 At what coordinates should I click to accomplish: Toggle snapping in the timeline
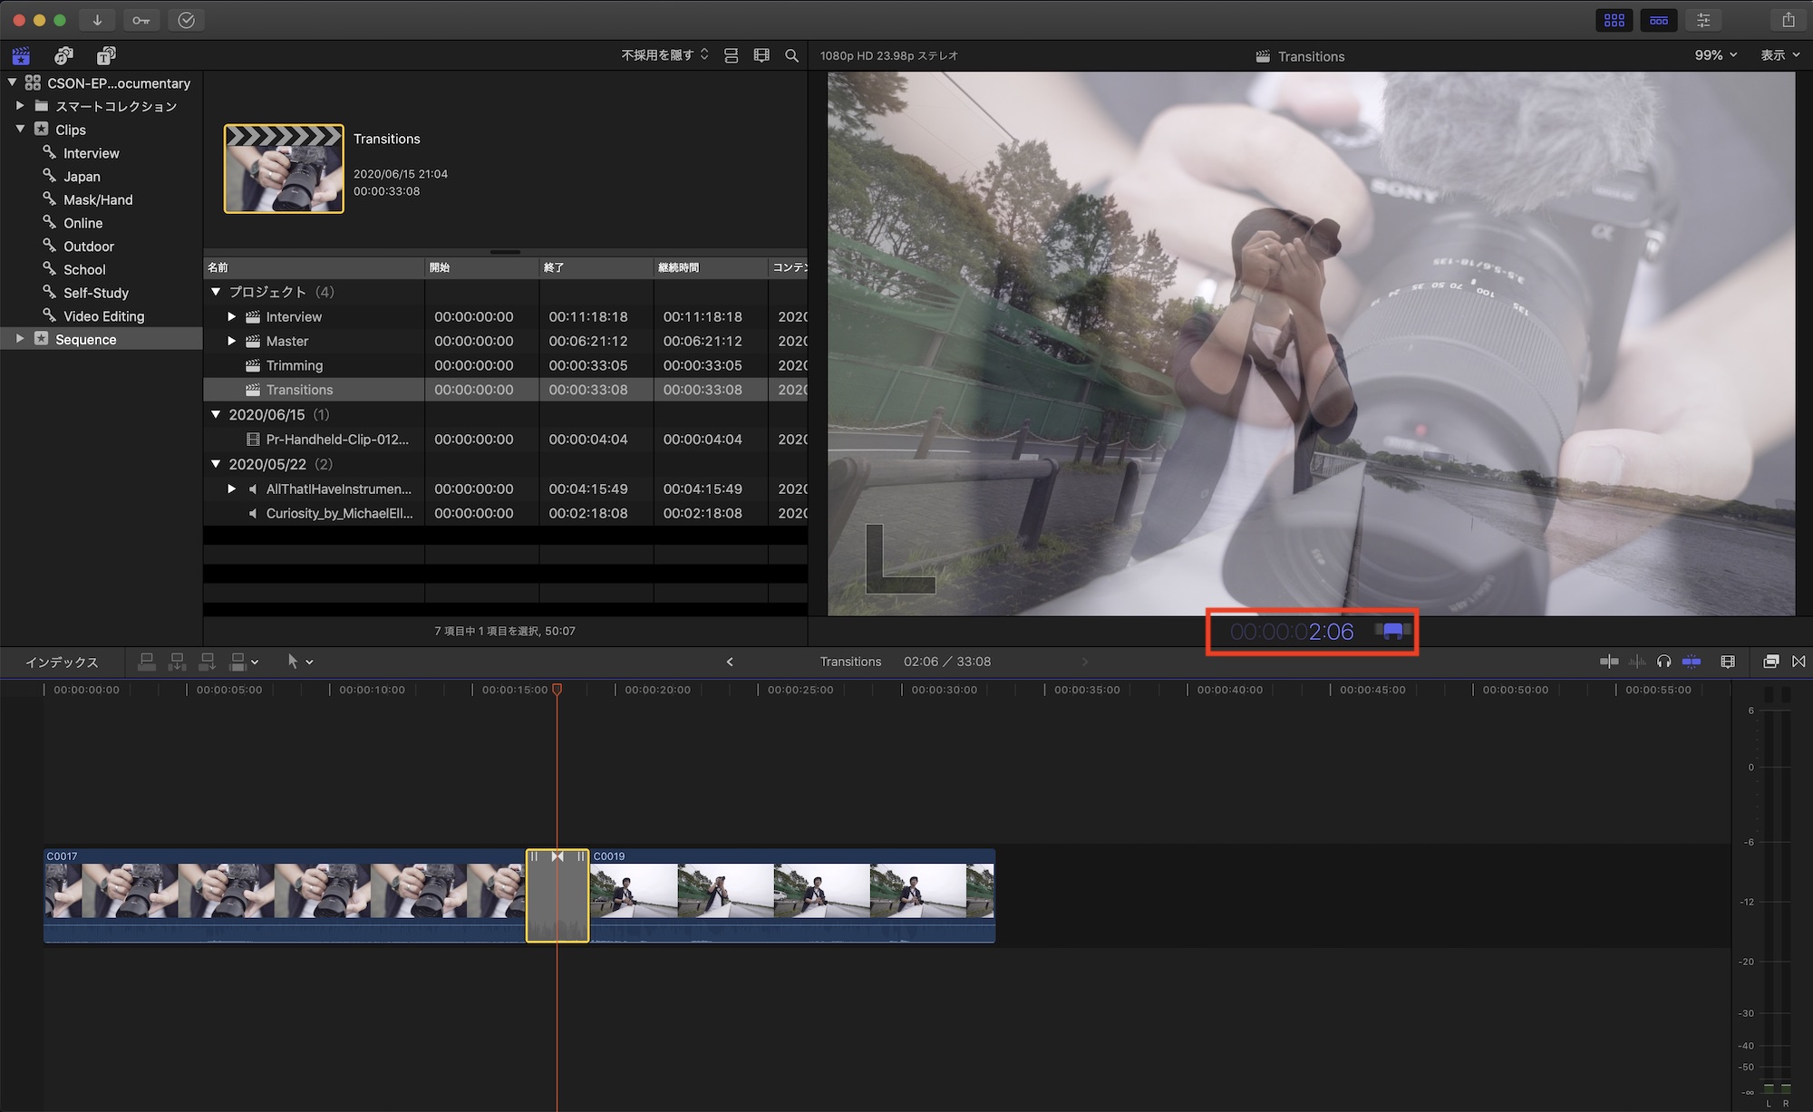[x=1692, y=662]
